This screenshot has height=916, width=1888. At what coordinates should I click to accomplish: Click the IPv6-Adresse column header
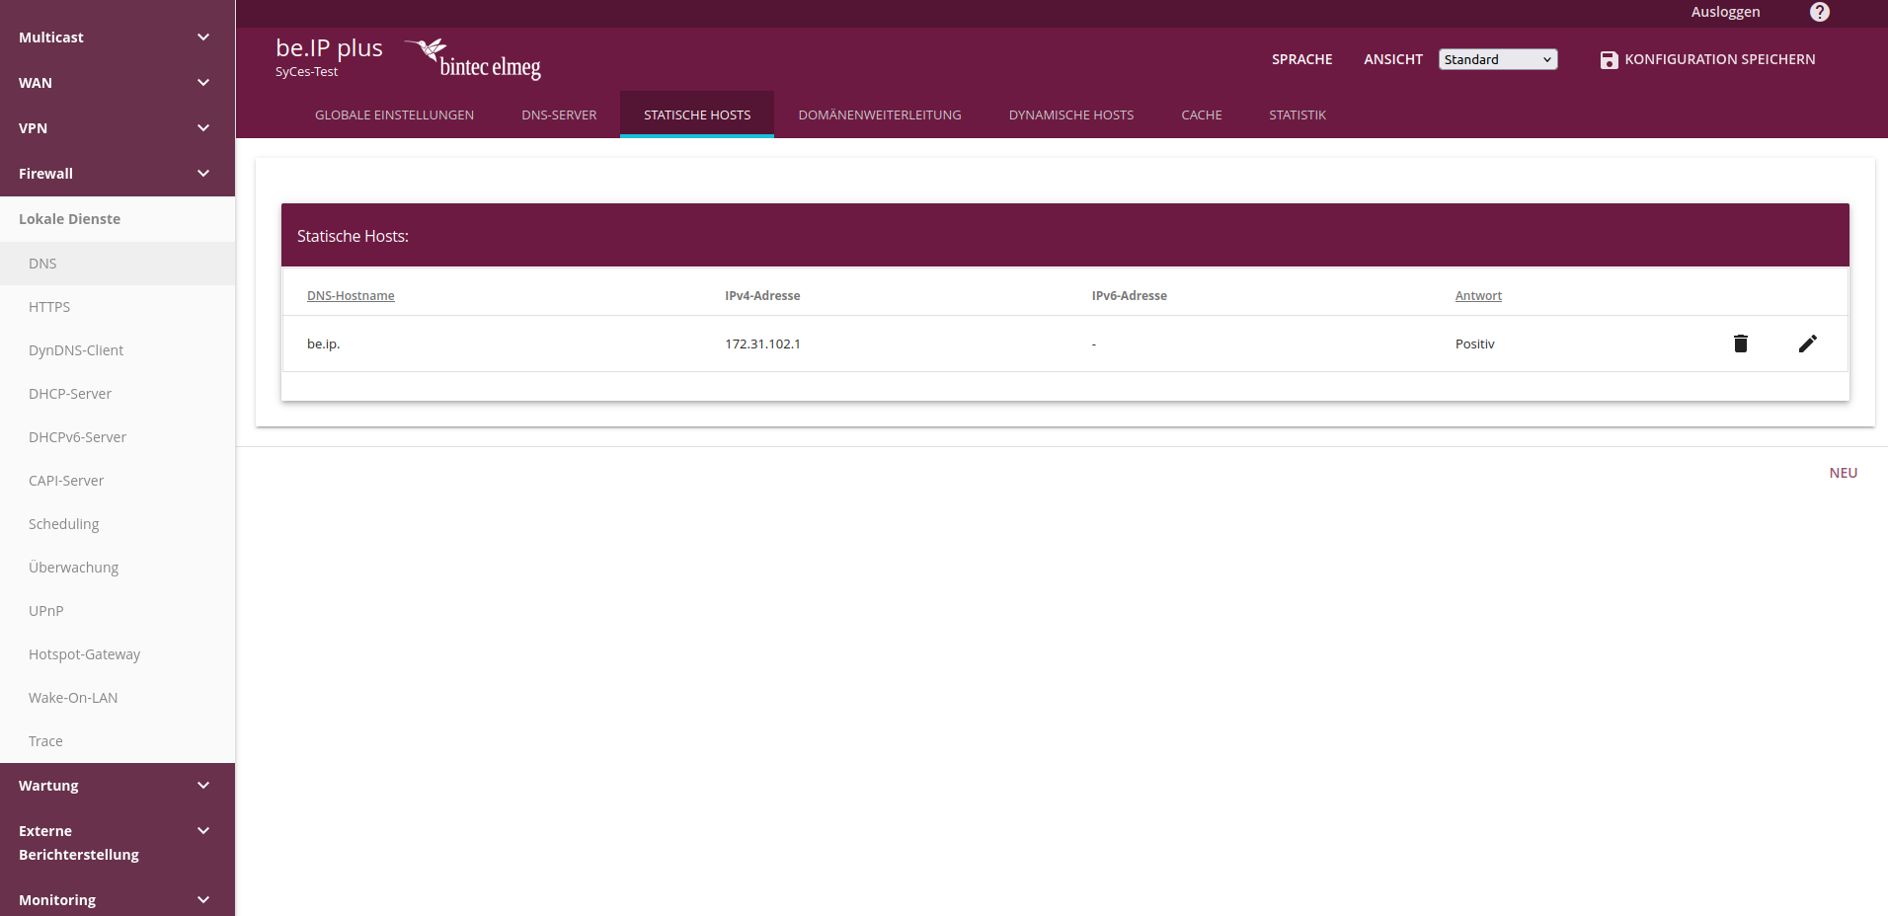[x=1129, y=296]
